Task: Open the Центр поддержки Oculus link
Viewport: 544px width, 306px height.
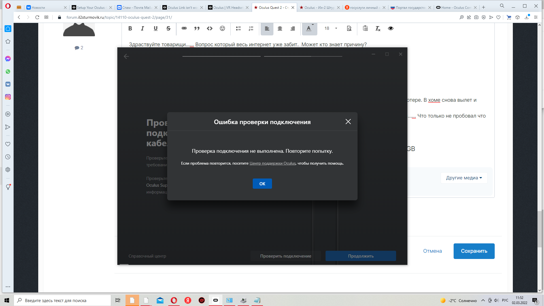Action: (273, 163)
